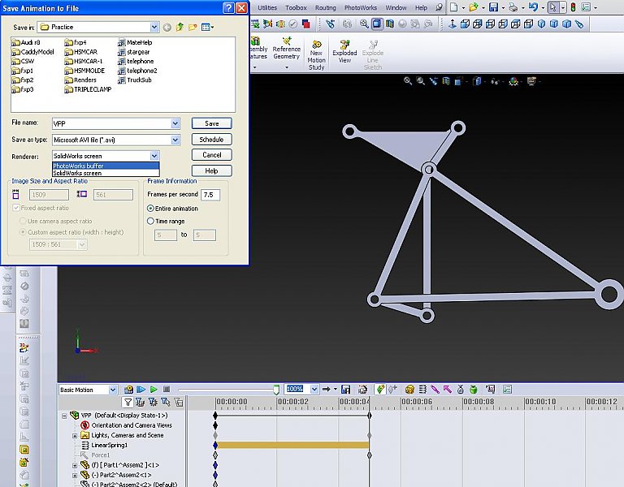Select the Time range radio button

[151, 221]
